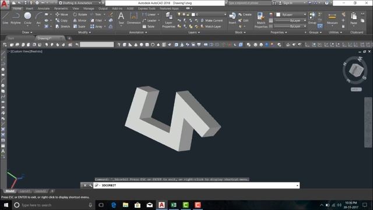
Task: Expand the Annotation panel
Action: pos(138,33)
